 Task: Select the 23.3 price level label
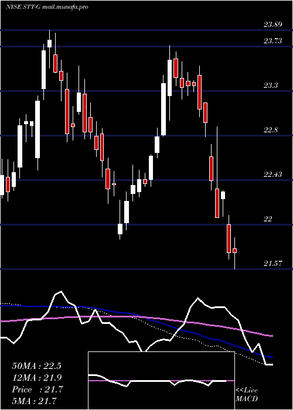(x=271, y=86)
